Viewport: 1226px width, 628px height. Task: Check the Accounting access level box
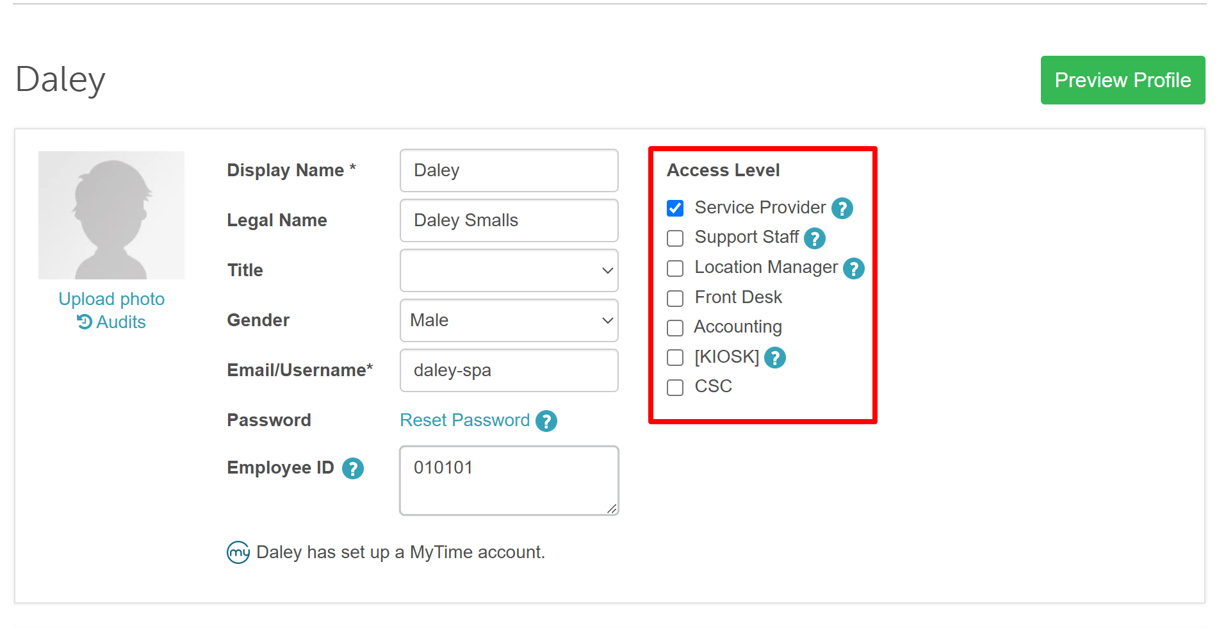coord(675,328)
